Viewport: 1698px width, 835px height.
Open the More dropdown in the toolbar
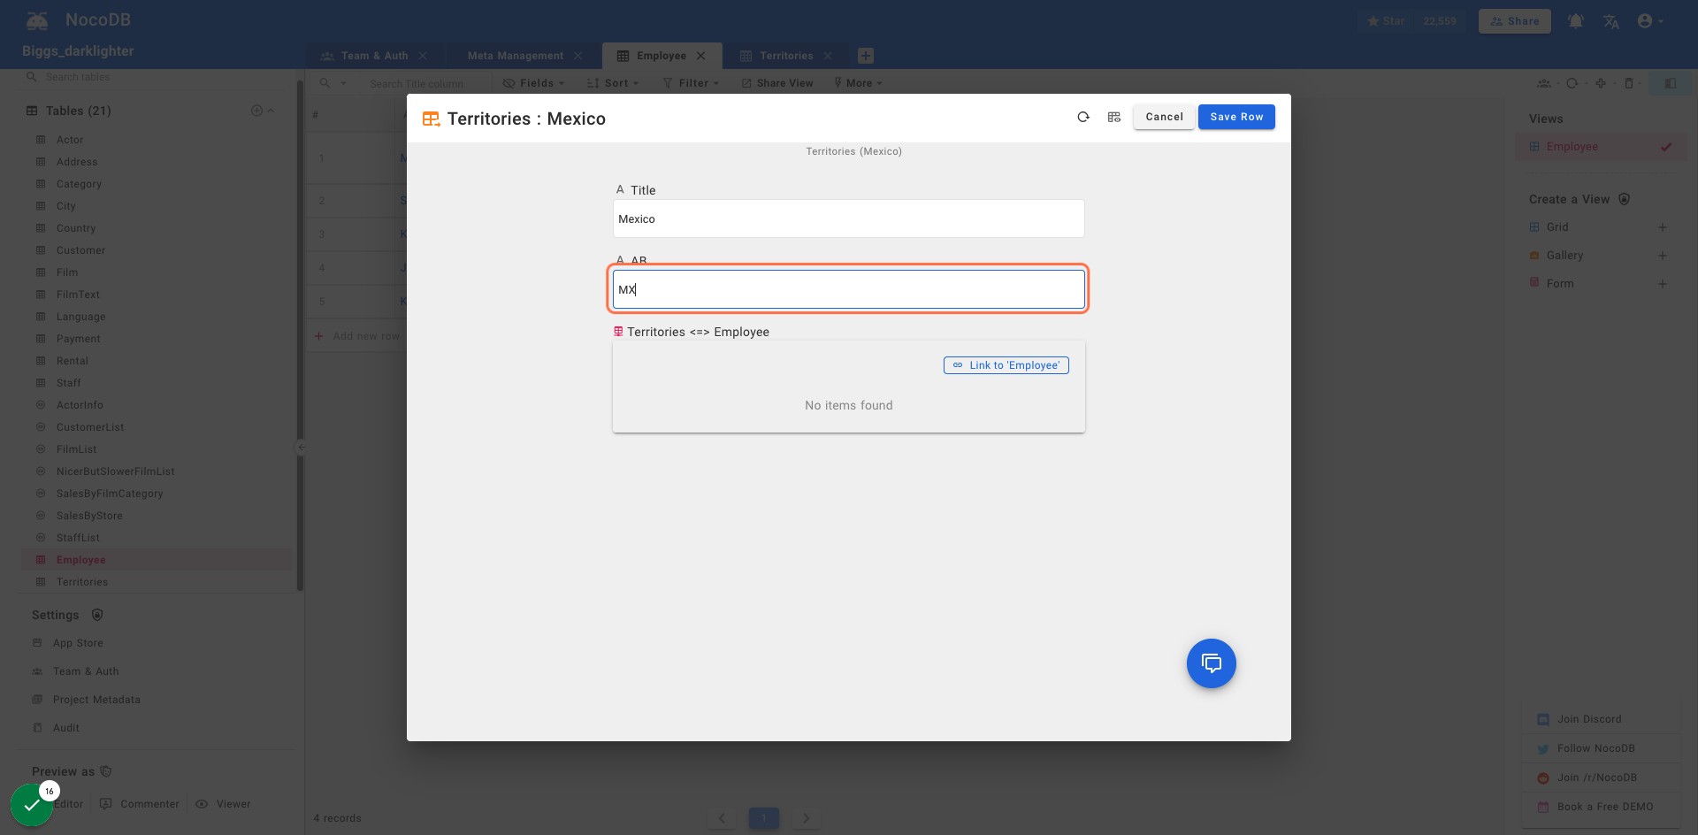(858, 83)
